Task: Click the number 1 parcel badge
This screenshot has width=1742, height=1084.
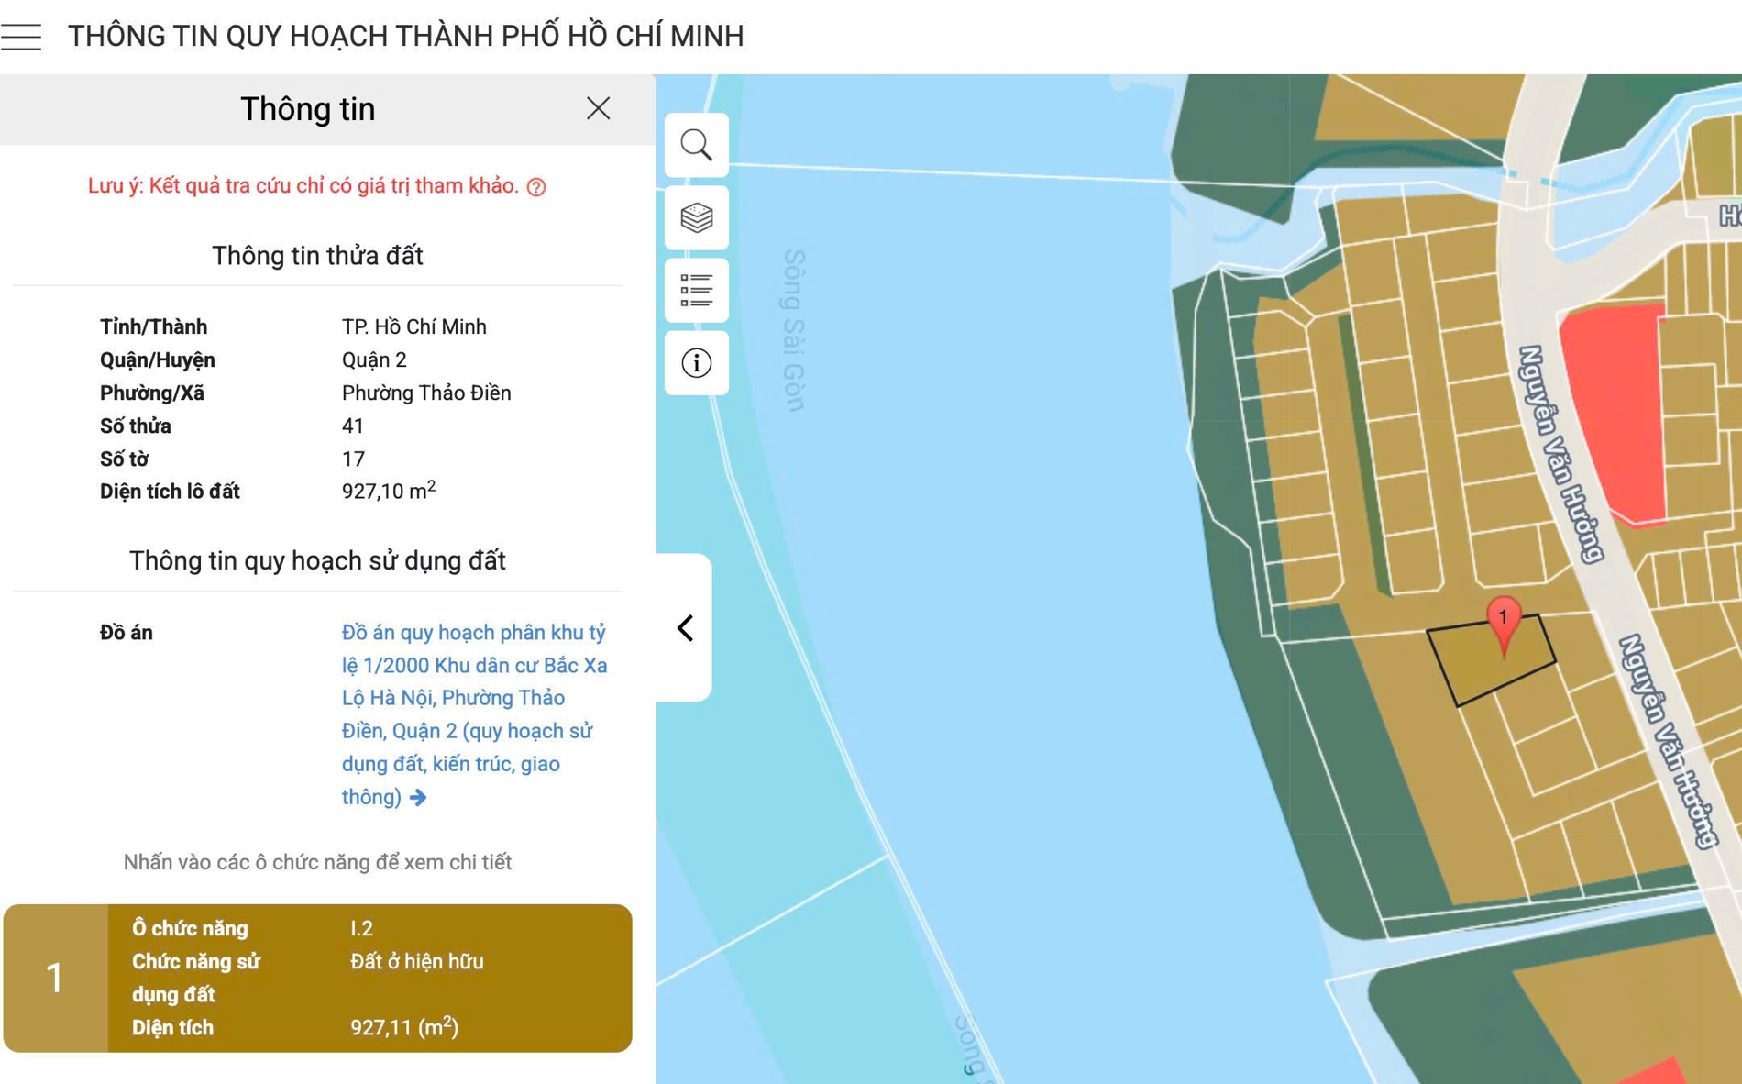Action: click(x=55, y=978)
